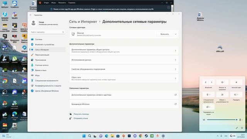Click the Специальные возможности accessibility icon

(32, 81)
